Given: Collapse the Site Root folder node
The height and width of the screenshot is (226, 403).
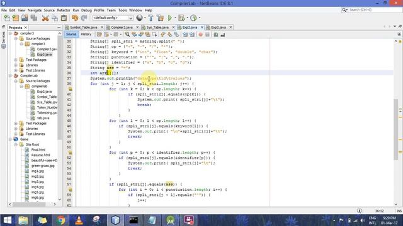Looking at the screenshot, I should pos(16,144).
